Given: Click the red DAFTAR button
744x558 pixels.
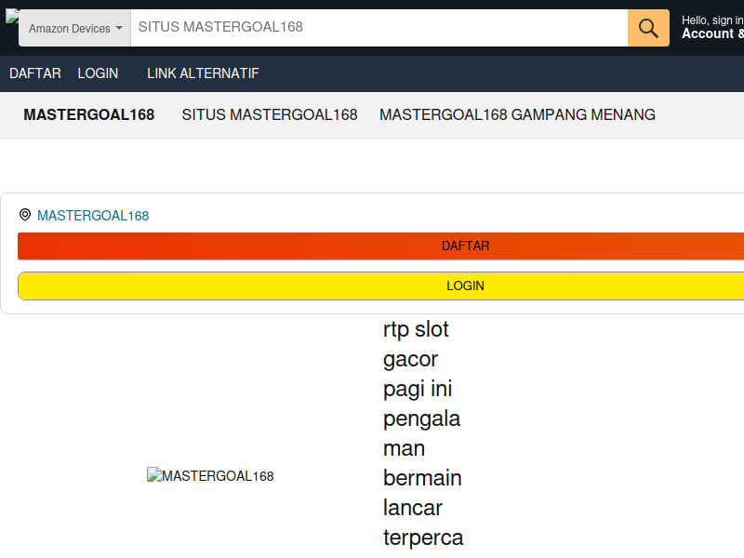Looking at the screenshot, I should pos(380,246).
